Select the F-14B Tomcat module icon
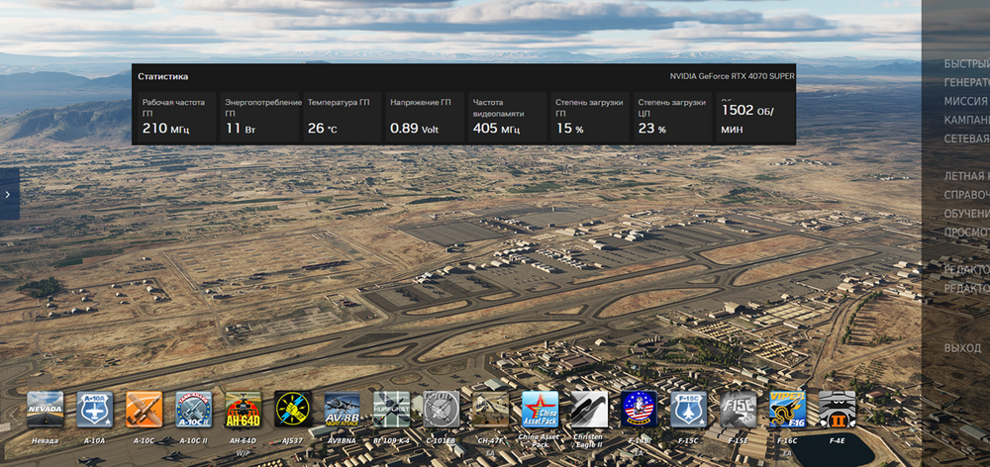The height and width of the screenshot is (467, 990). point(639,409)
